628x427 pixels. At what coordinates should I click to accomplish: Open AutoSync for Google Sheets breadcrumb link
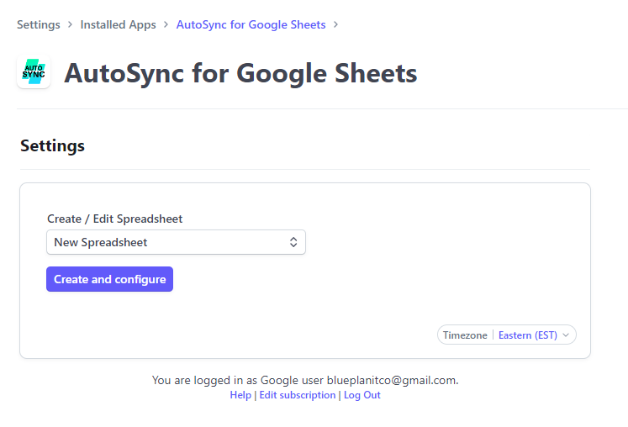pos(251,24)
